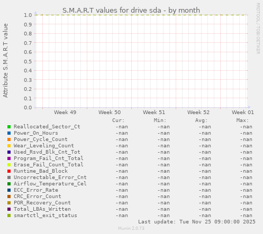Click the Min value for Runtime_Bad_Block
This screenshot has height=234, width=263.
164,171
